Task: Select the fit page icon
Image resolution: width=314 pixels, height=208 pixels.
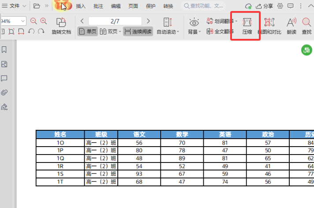Action: [11, 31]
